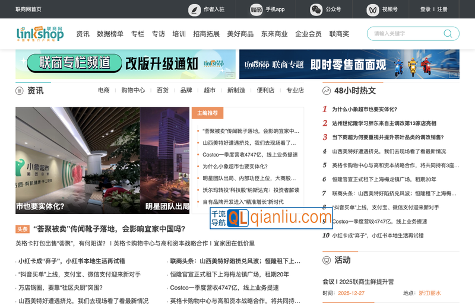Click the 主编推荐 label
475x306 pixels.
click(207, 113)
